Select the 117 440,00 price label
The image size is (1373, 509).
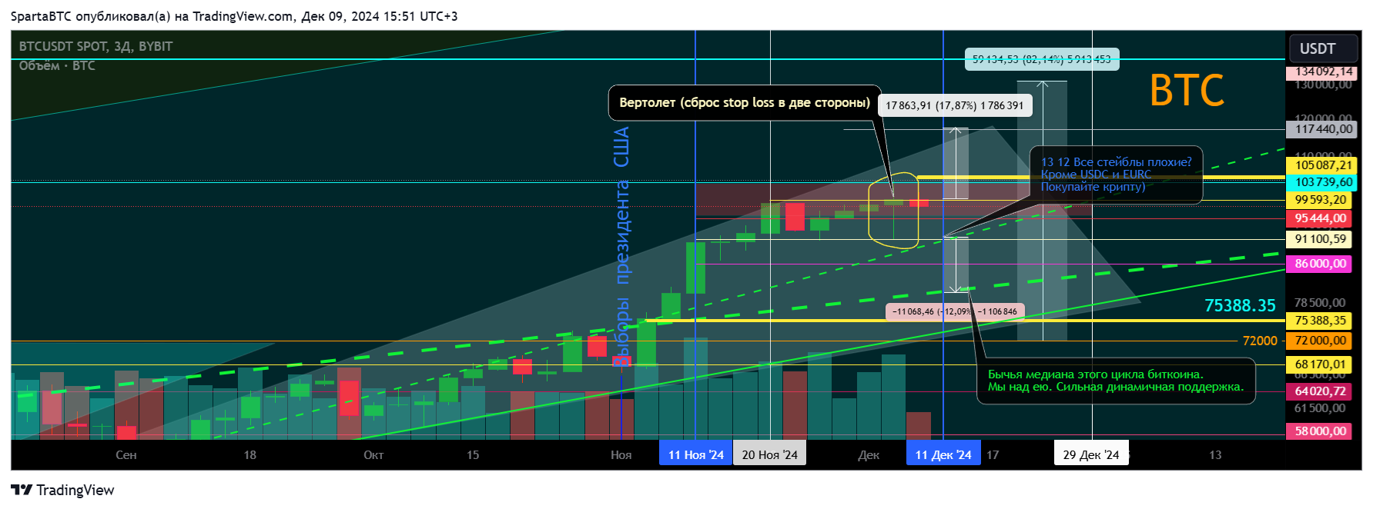1321,129
